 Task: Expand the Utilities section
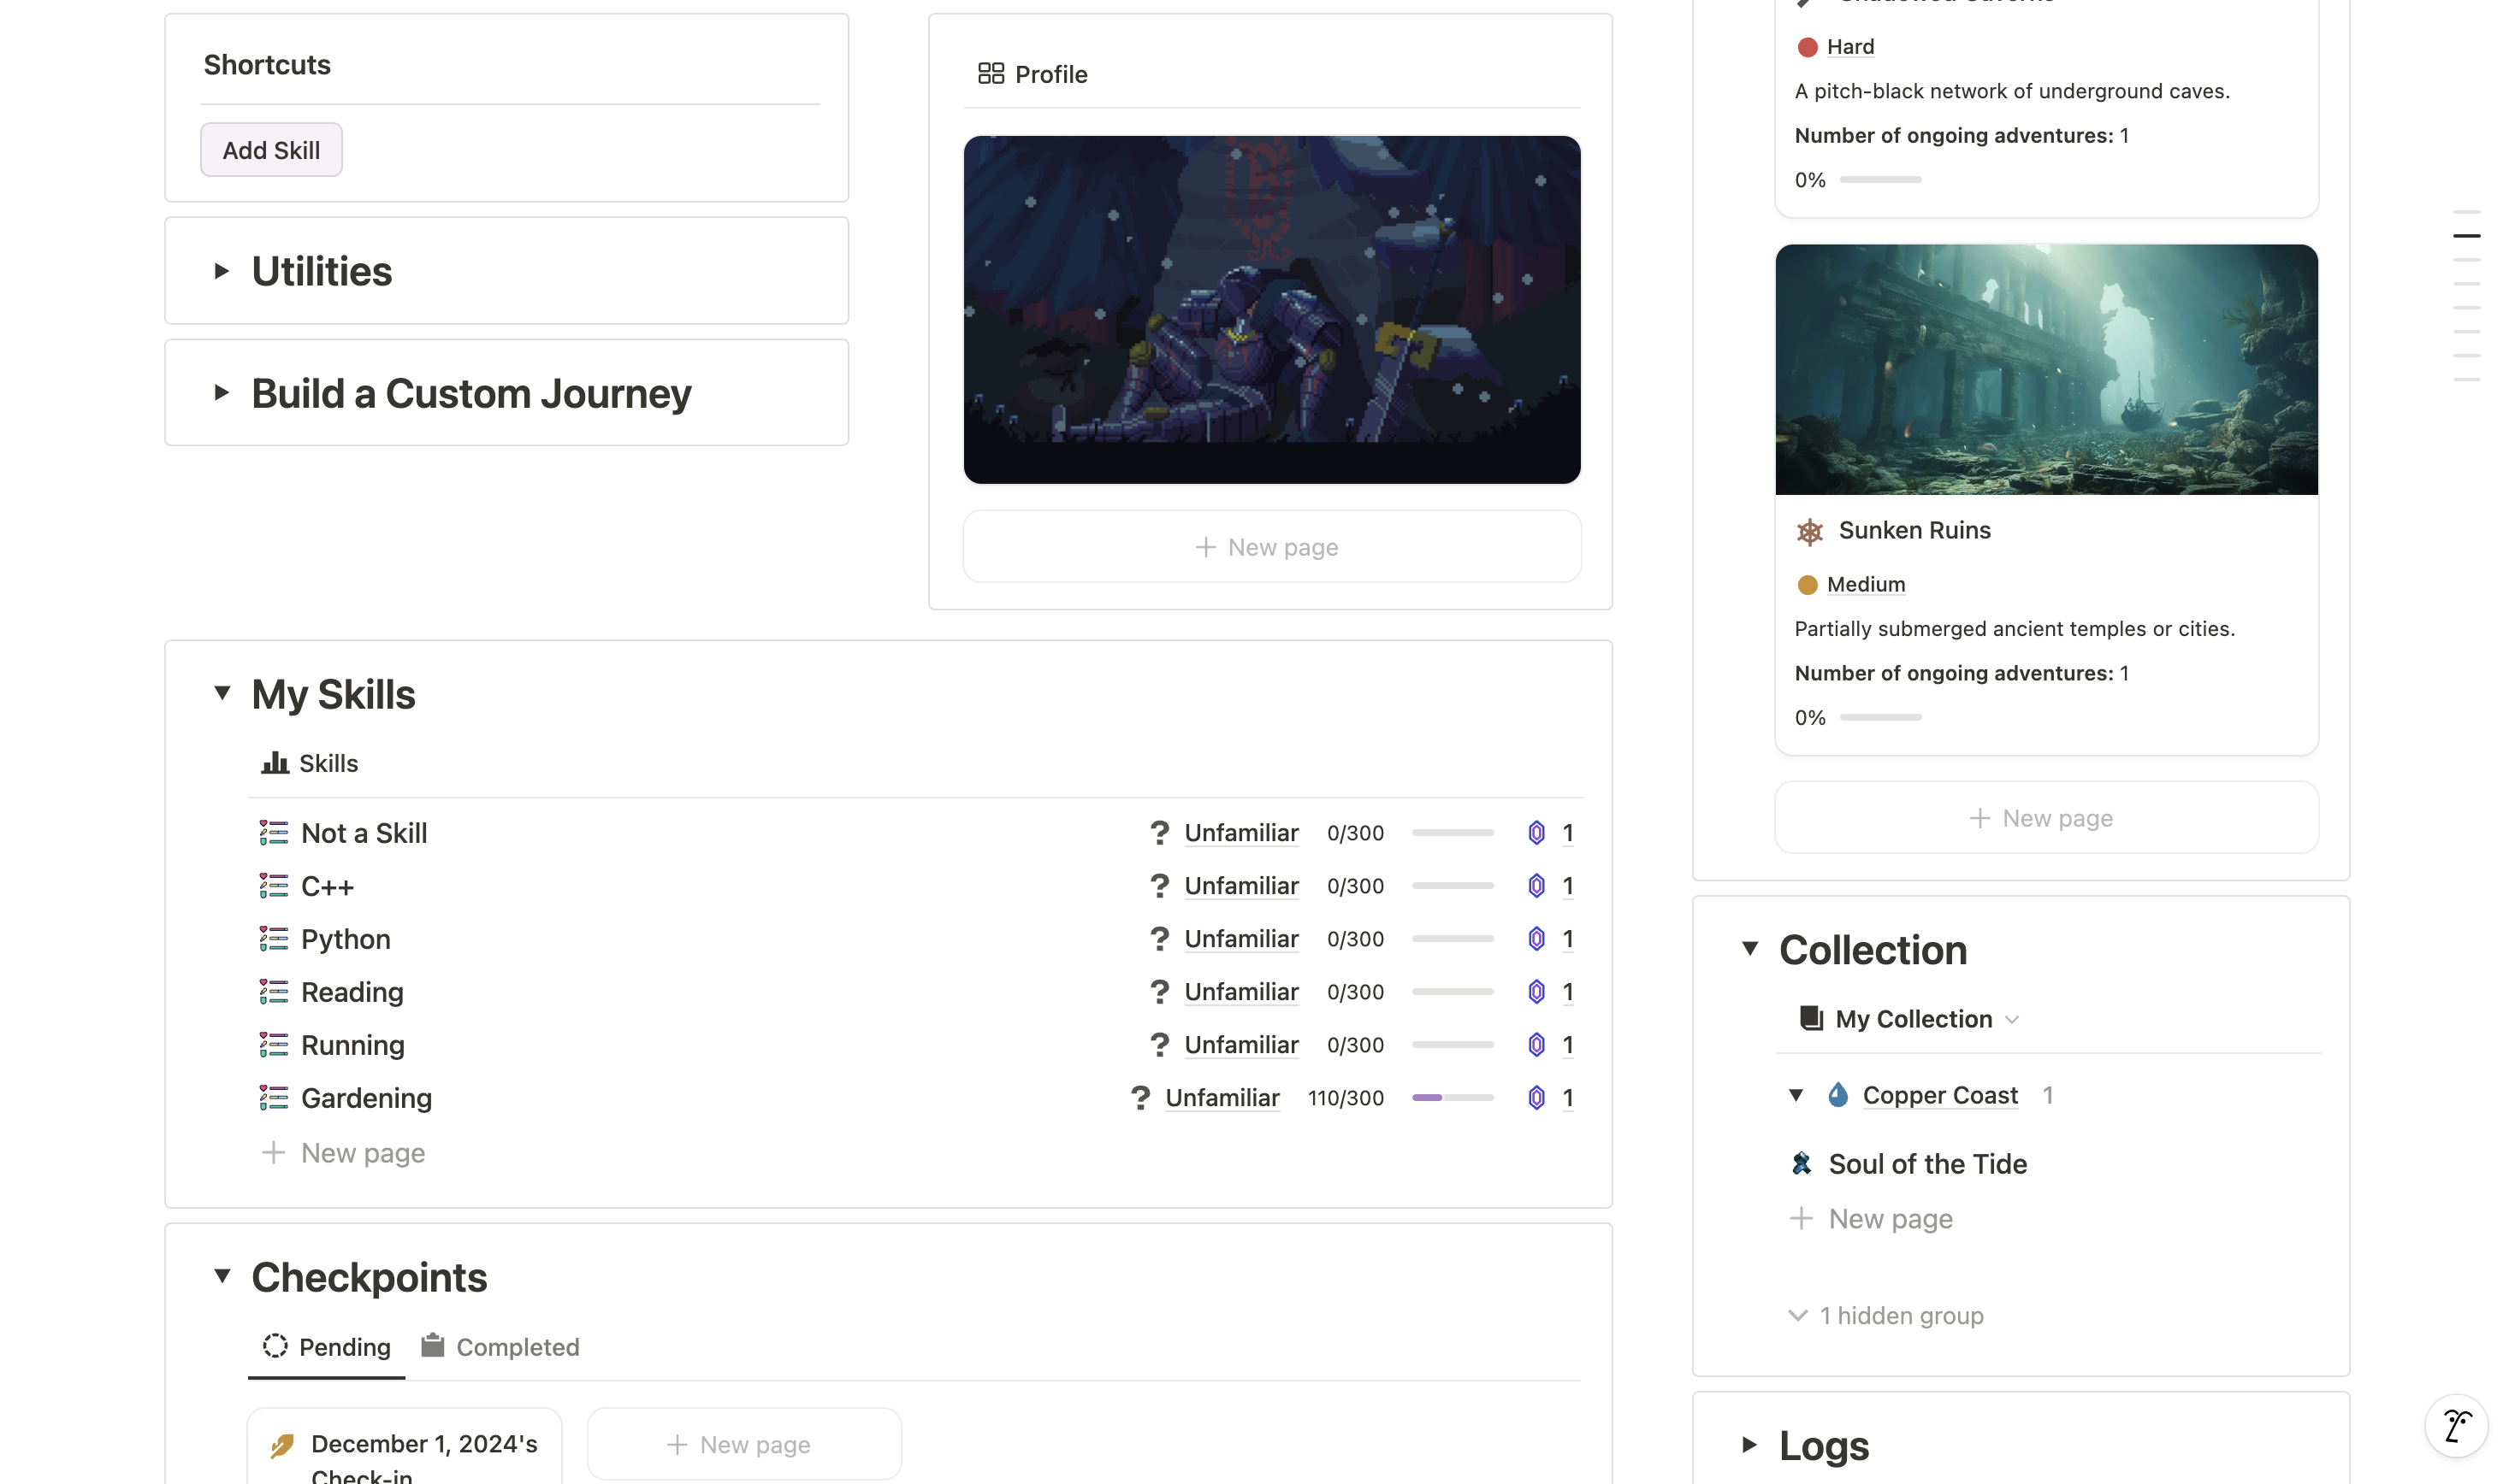click(x=222, y=271)
